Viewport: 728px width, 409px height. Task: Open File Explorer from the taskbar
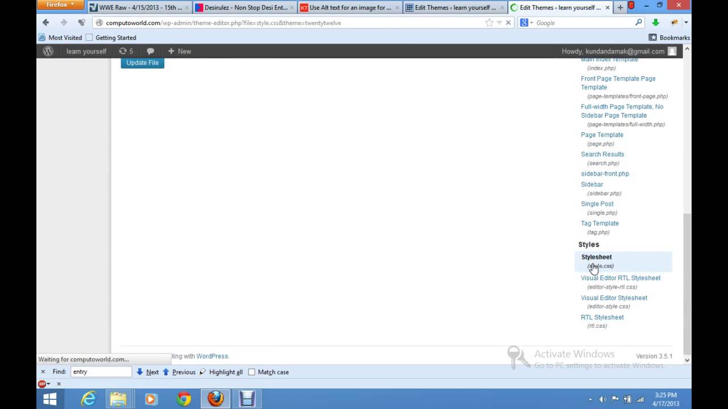(x=118, y=399)
